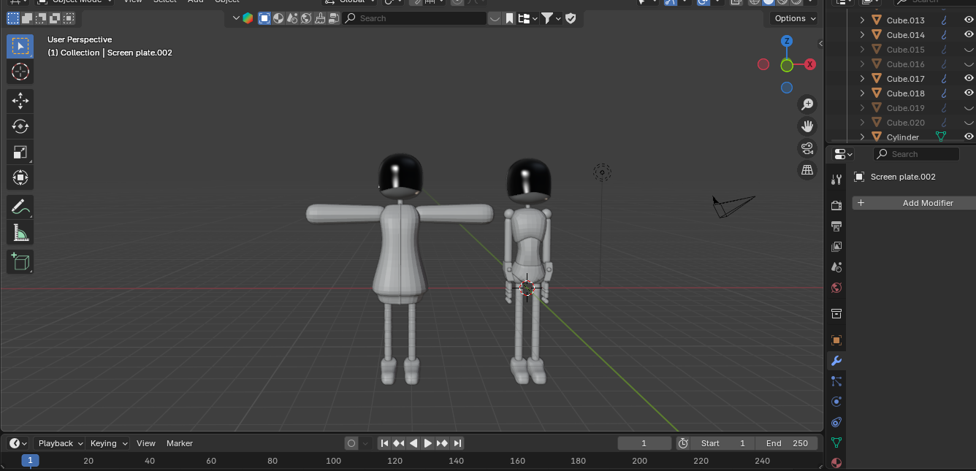Expand the Cube.014 tree row
The height and width of the screenshot is (471, 976).
click(862, 35)
